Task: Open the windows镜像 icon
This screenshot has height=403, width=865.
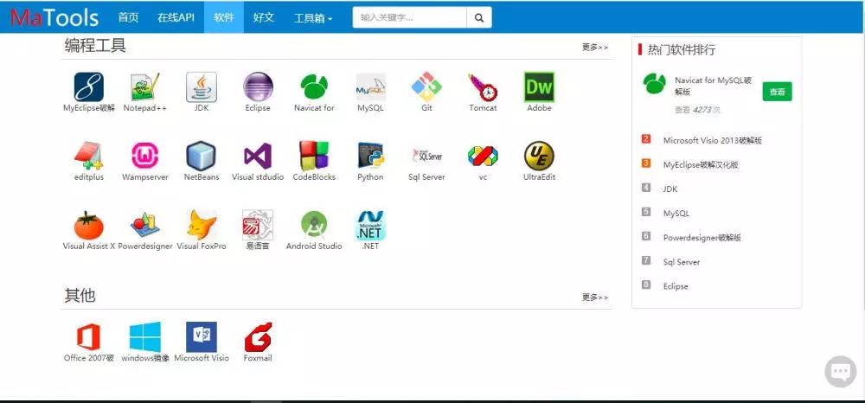Action: coord(145,337)
